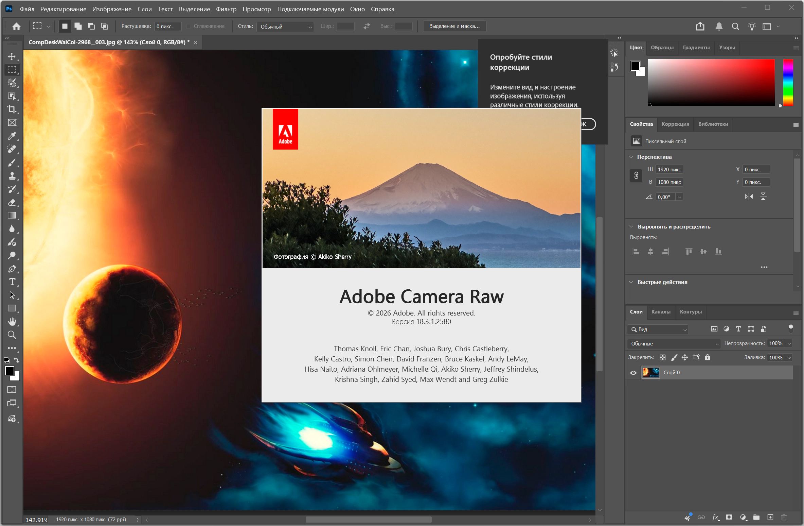
Task: Enable pixel layer filter
Action: click(x=714, y=329)
